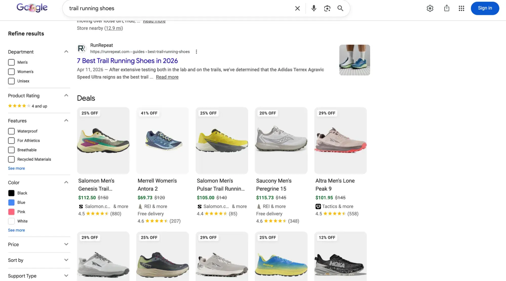This screenshot has width=506, height=281.
Task: Click the Tactics logo under Altra Lone Peak 9
Action: coord(318,206)
